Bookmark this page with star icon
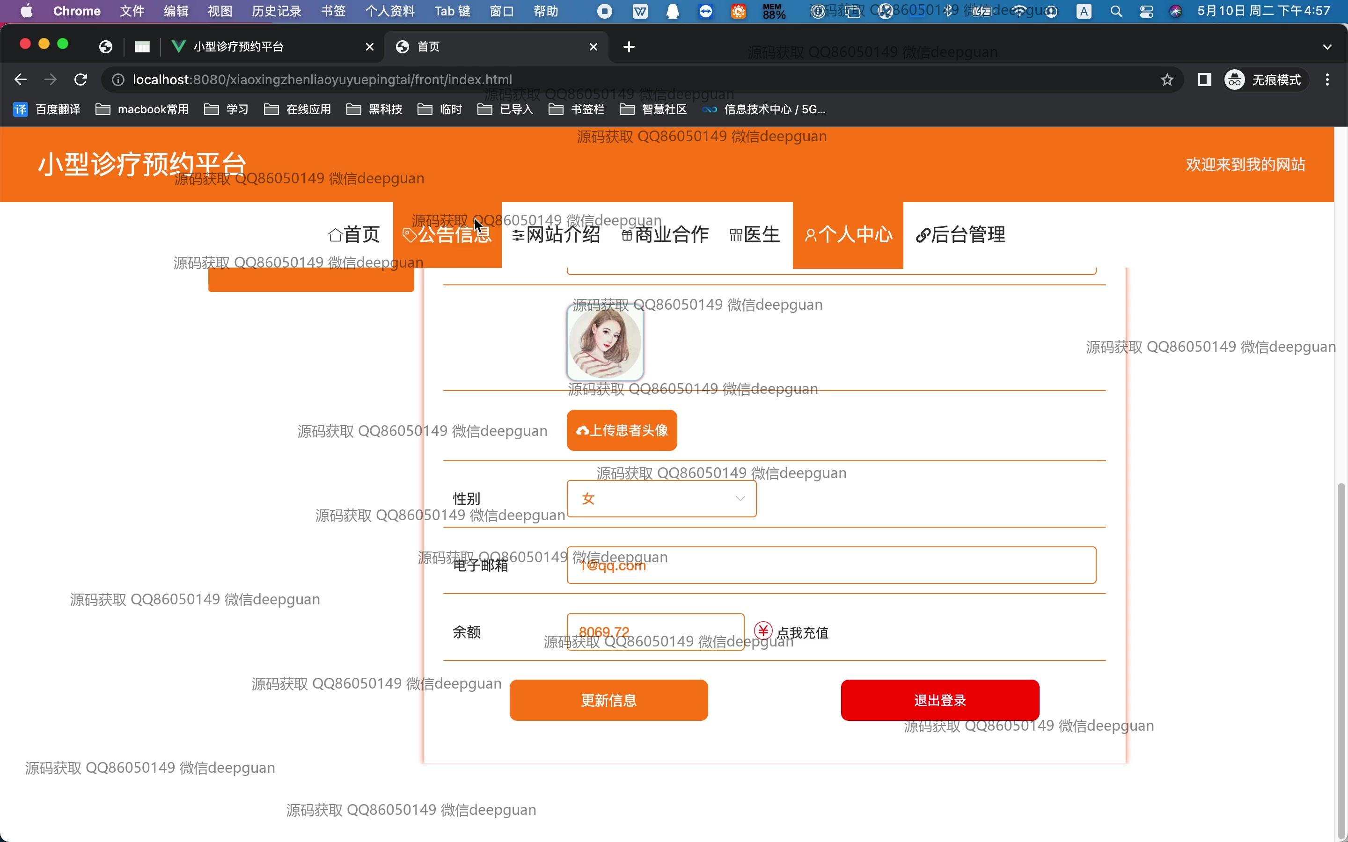The width and height of the screenshot is (1348, 842). 1167,80
